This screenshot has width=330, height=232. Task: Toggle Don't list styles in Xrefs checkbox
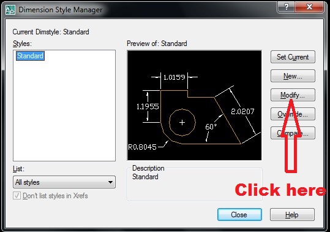(x=17, y=196)
